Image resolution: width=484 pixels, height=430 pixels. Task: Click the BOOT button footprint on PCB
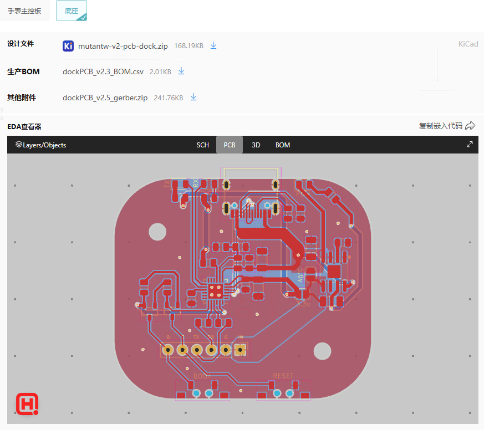click(x=202, y=390)
